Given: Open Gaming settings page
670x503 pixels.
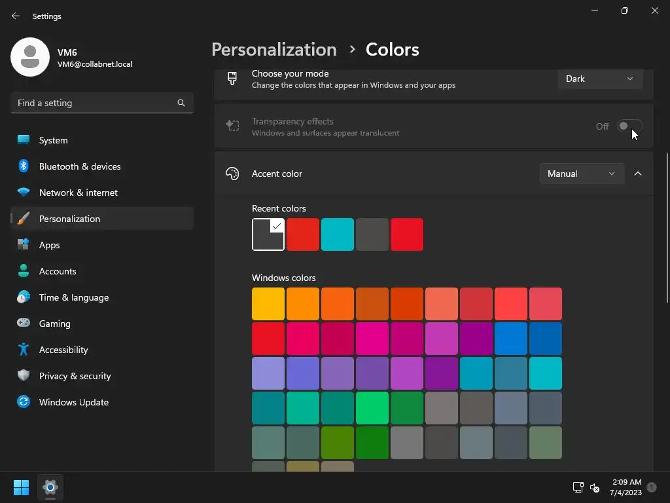Looking at the screenshot, I should pos(102,323).
